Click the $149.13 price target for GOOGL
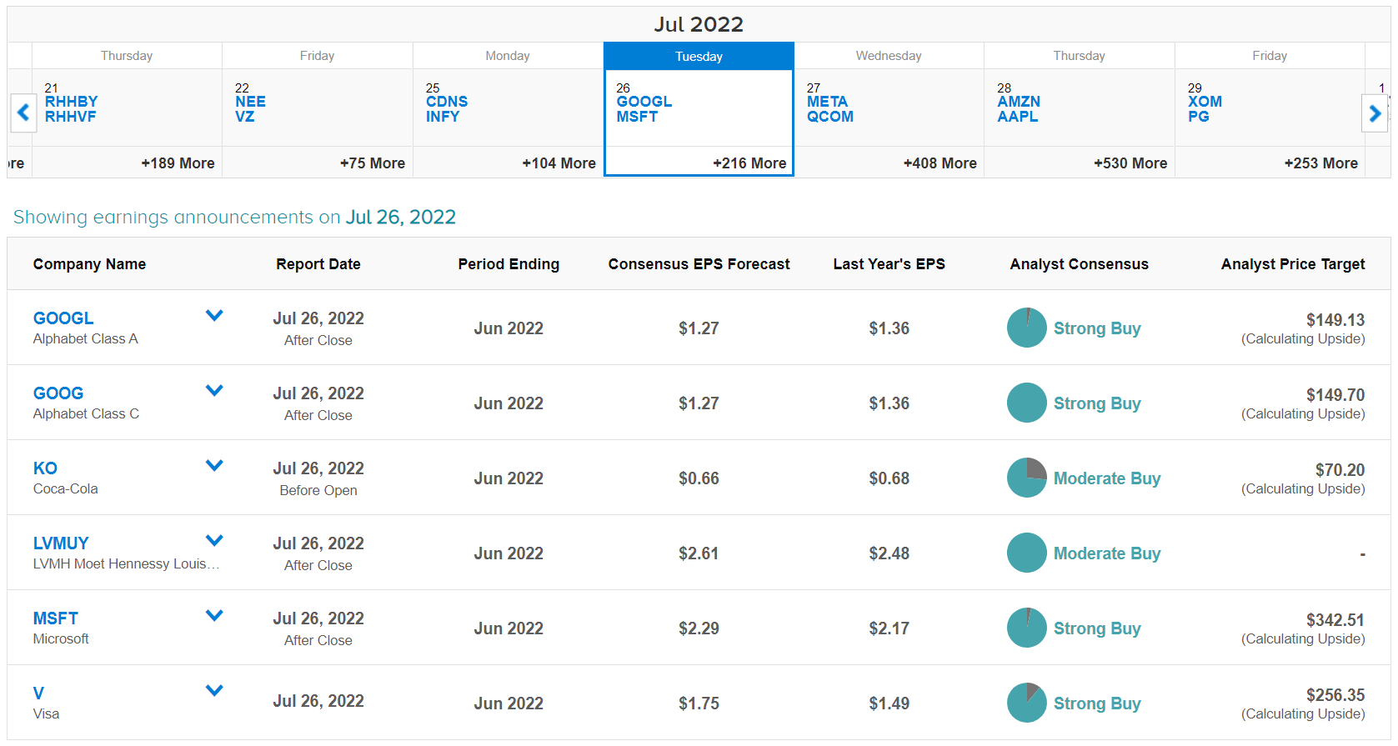This screenshot has width=1398, height=746. point(1335,320)
